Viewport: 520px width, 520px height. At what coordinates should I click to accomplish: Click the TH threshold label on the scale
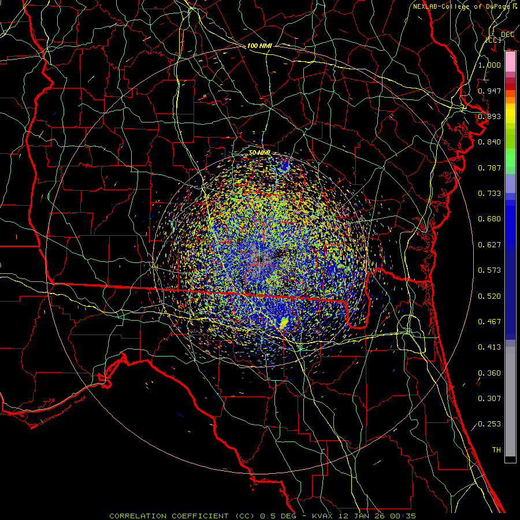pos(496,450)
